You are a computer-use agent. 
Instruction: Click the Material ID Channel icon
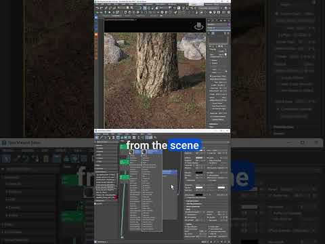[x=134, y=138]
